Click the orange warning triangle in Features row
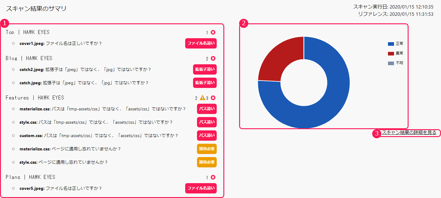Screen dimensions: 441x198 pos(202,98)
